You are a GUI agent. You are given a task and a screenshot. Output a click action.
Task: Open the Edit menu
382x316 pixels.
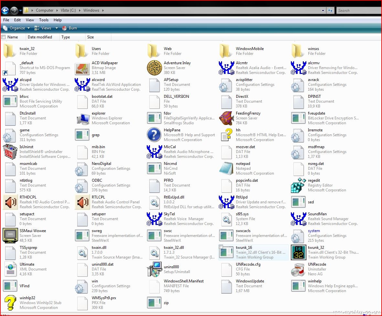pyautogui.click(x=17, y=20)
